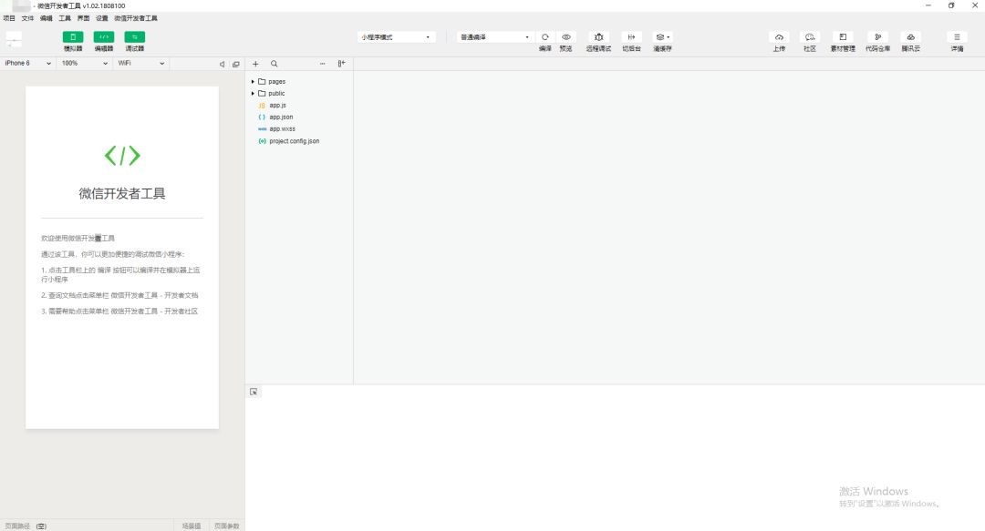The width and height of the screenshot is (985, 531).
Task: Click the 上传 upload cloud icon
Action: [779, 37]
